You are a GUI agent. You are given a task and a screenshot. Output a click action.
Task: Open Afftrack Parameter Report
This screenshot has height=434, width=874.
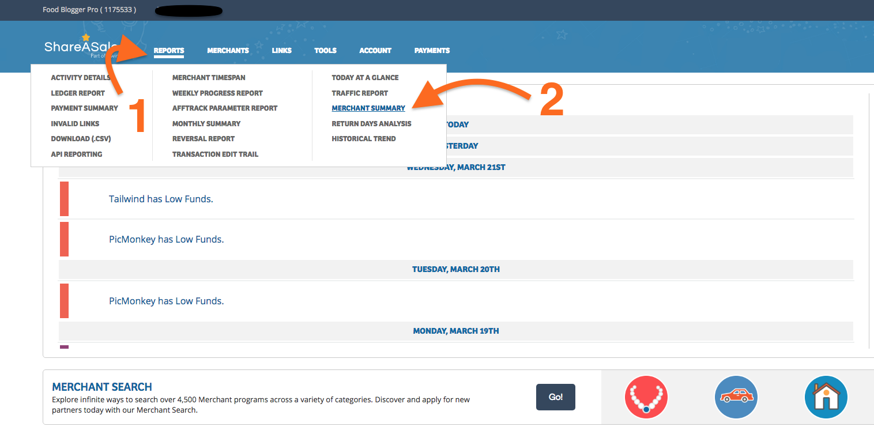(x=225, y=108)
